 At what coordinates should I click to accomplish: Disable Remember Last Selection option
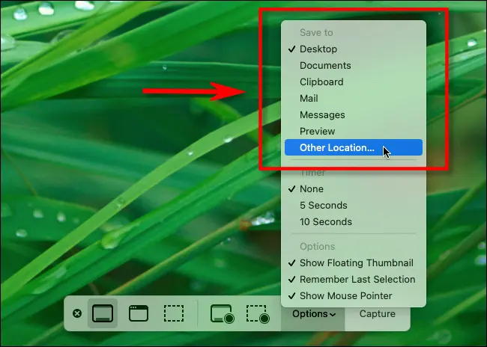tap(357, 279)
